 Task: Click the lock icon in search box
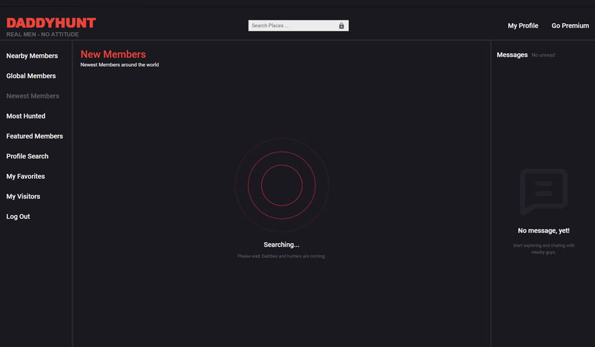(x=342, y=26)
